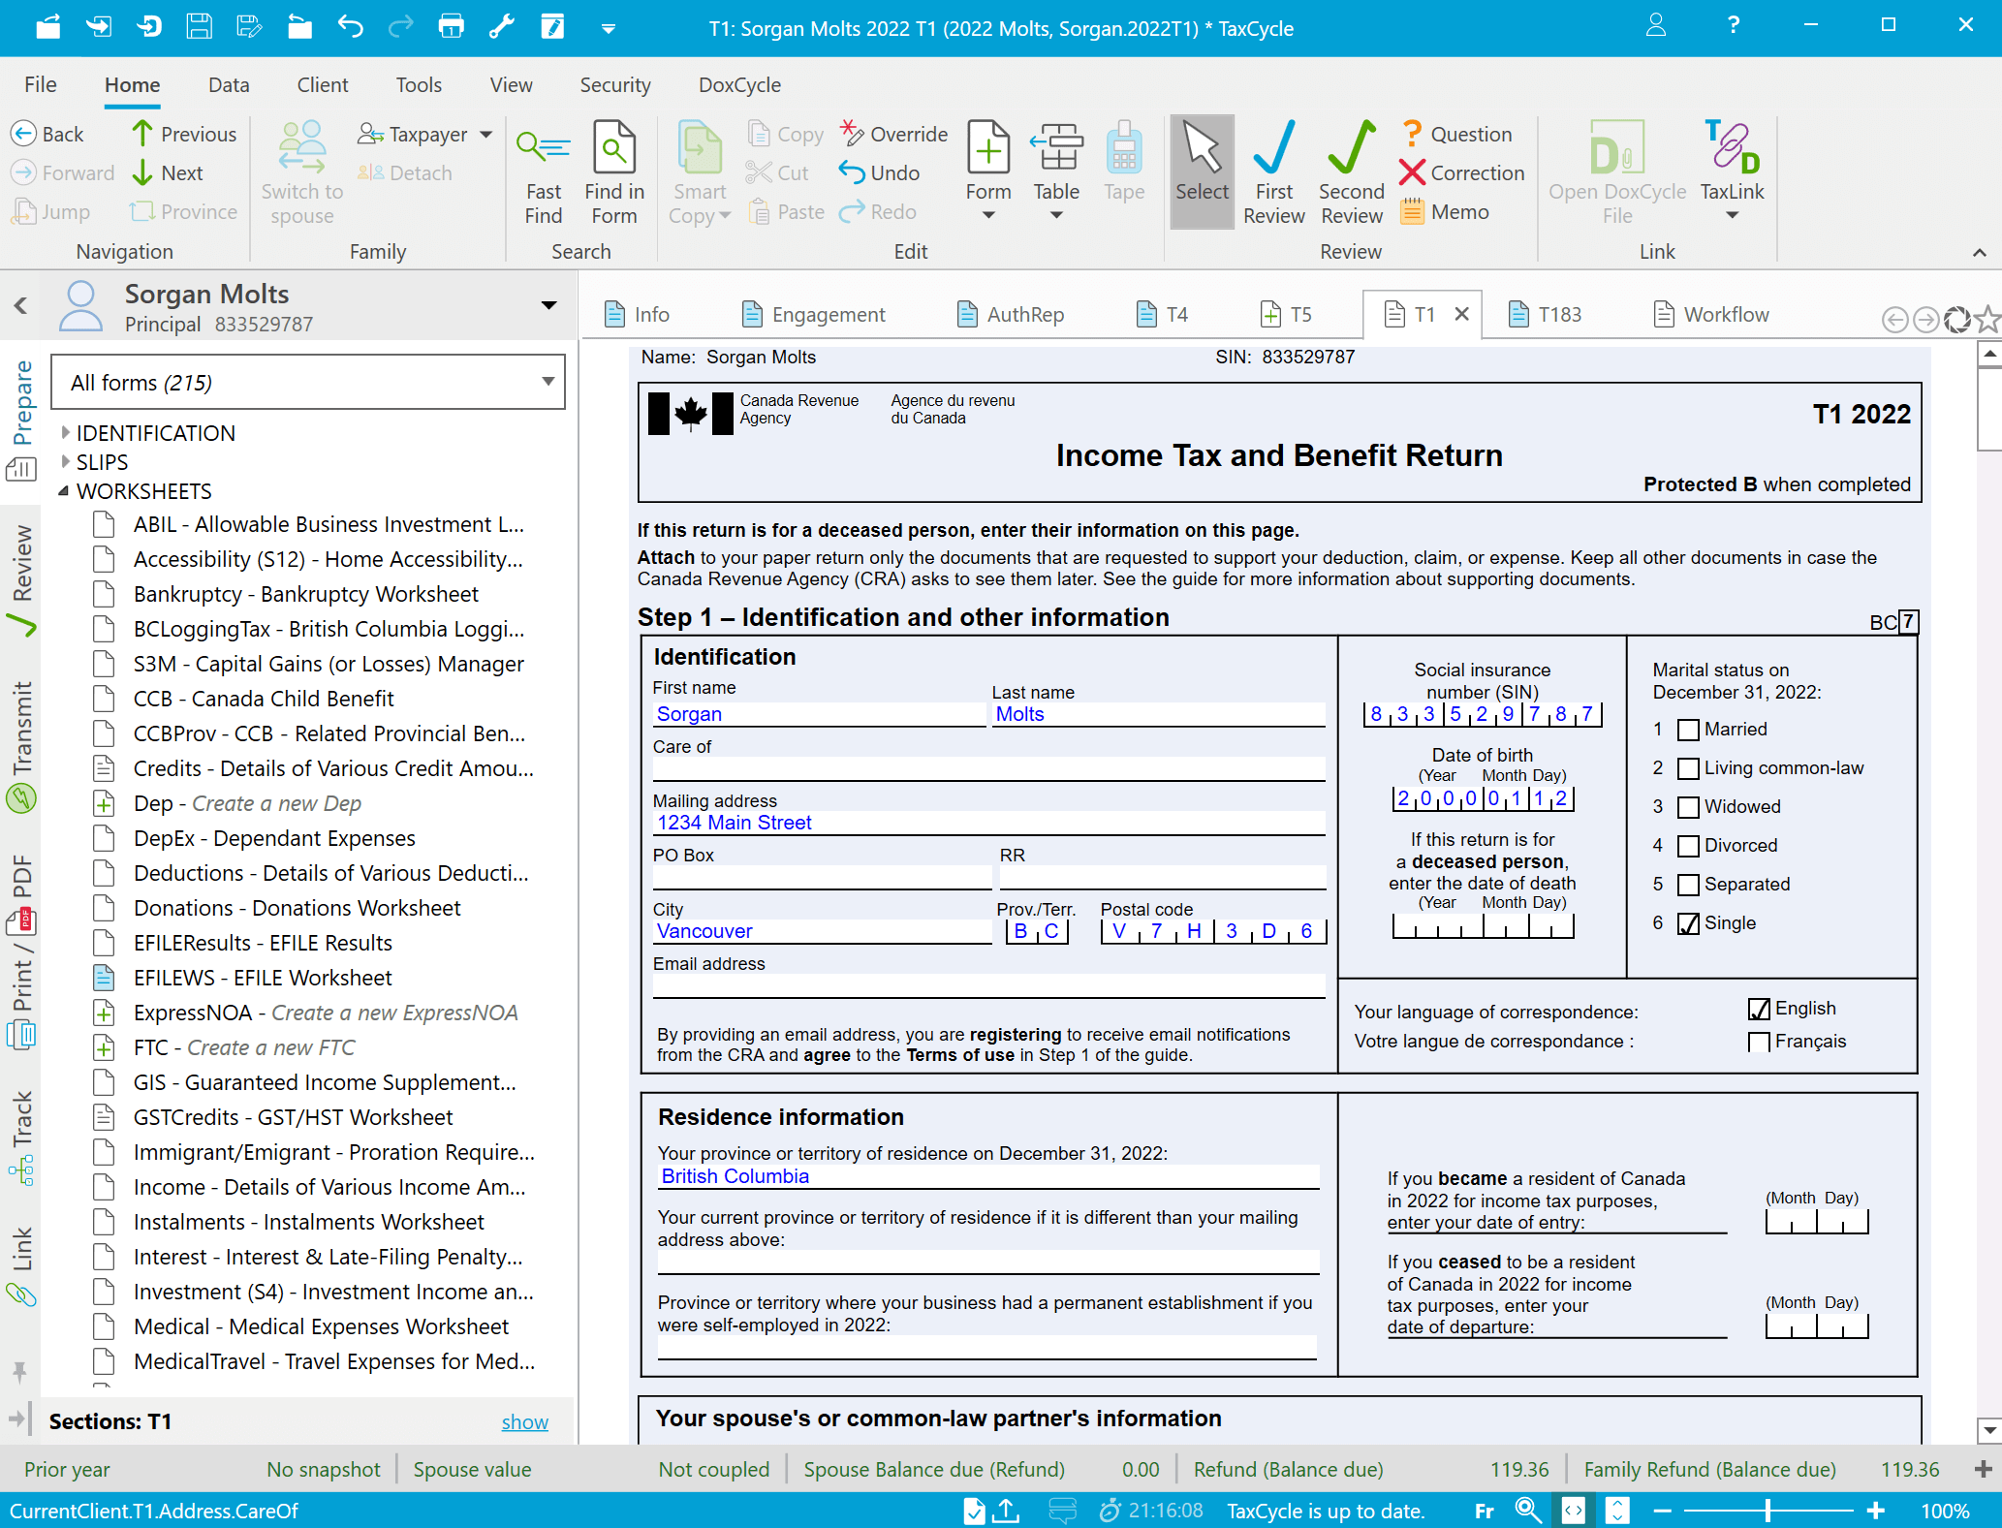
Task: Open Find in Form tool
Action: pos(614,172)
